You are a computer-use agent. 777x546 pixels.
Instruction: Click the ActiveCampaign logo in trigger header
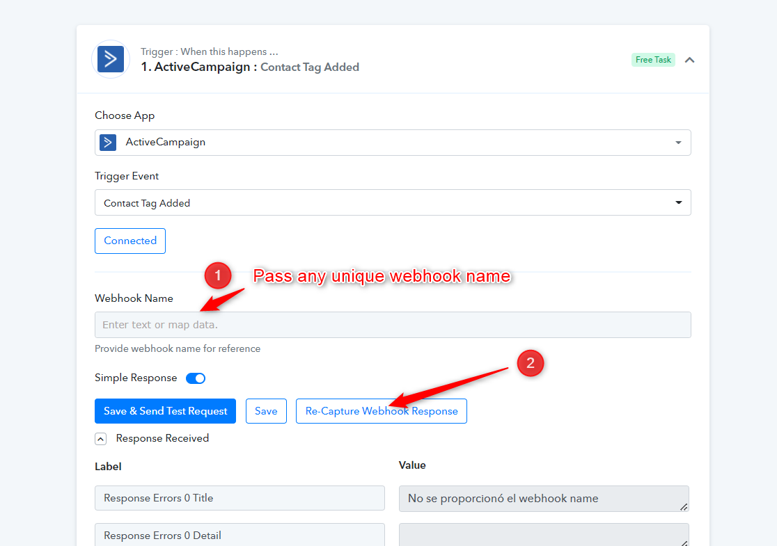click(x=111, y=59)
